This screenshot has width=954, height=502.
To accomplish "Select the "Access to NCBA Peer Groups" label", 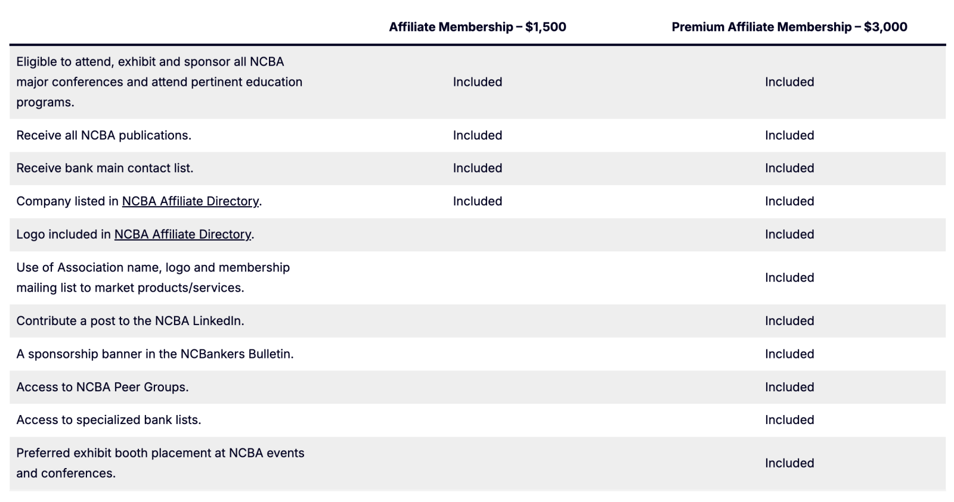I will click(103, 387).
